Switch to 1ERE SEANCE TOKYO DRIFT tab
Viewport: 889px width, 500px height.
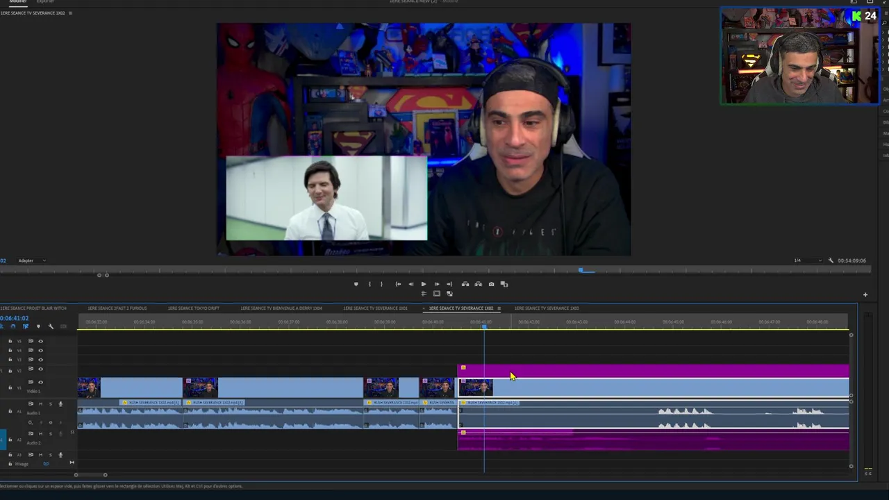coord(194,308)
